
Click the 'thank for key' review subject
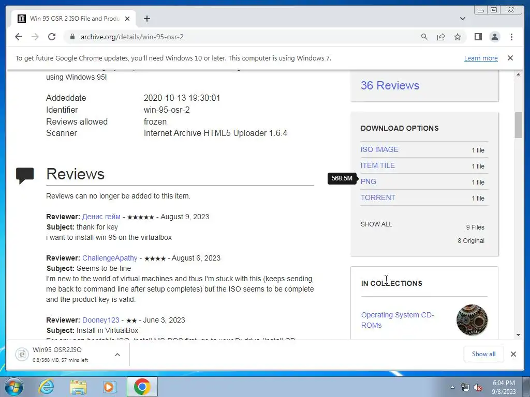click(x=97, y=227)
